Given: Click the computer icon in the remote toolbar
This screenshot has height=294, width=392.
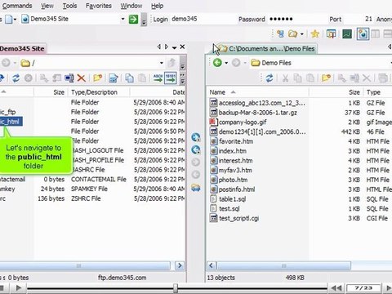Looking at the screenshot, I should click(69, 78).
